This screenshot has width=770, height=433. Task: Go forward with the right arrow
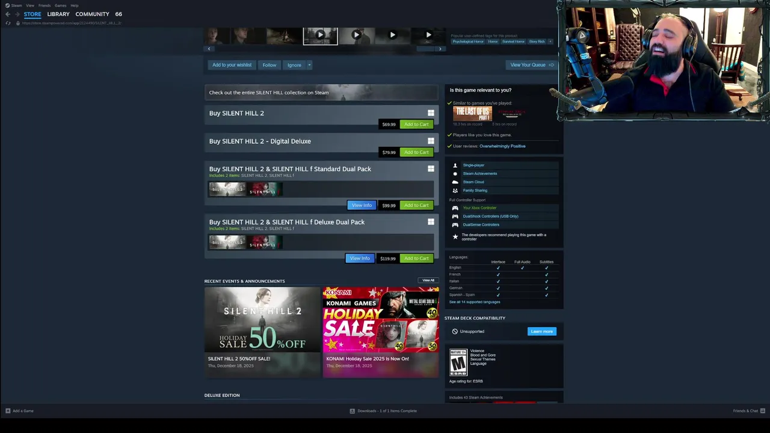[17, 14]
